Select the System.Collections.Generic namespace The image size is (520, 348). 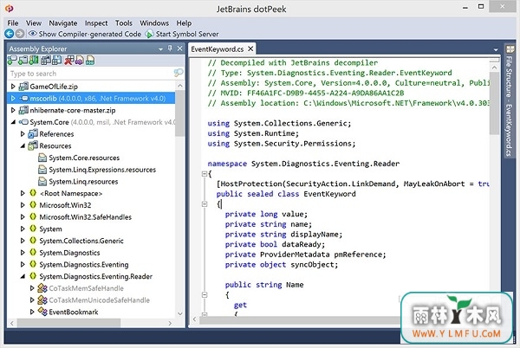pos(81,241)
